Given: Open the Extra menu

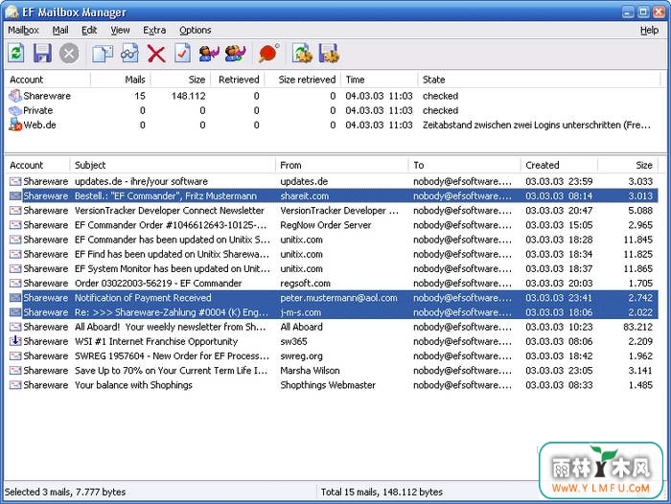Looking at the screenshot, I should pyautogui.click(x=154, y=30).
